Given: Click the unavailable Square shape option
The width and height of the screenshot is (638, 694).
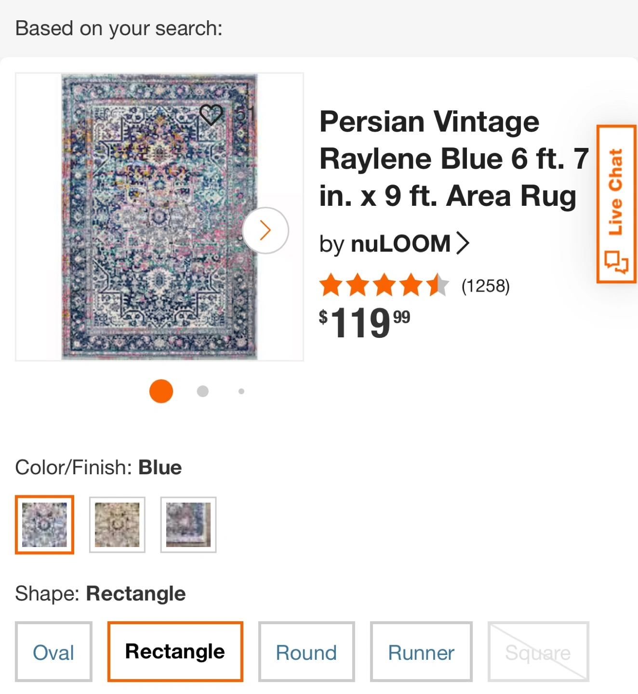Looking at the screenshot, I should click(538, 652).
